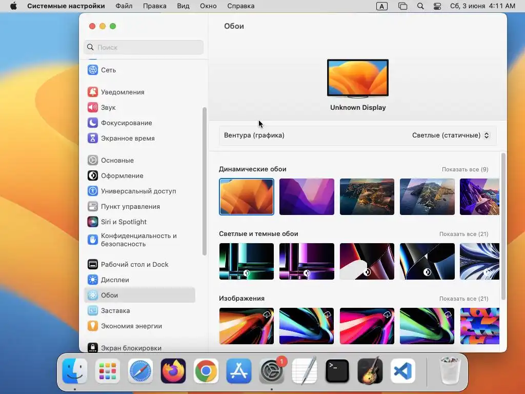Choose first Catalina coast wallpaper thumbnail
Image resolution: width=525 pixels, height=394 pixels.
pos(367,196)
